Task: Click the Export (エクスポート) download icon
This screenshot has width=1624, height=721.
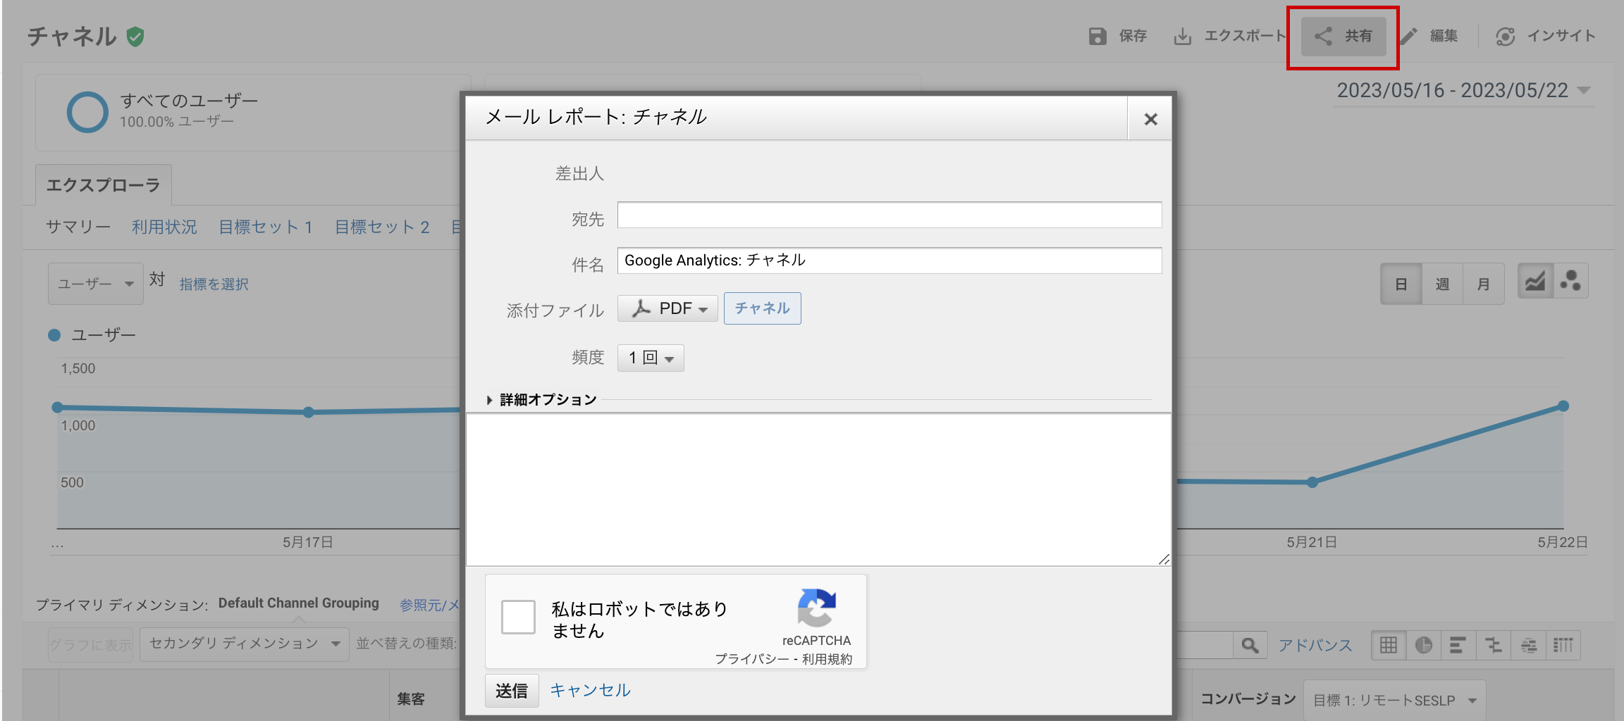Action: [1182, 36]
